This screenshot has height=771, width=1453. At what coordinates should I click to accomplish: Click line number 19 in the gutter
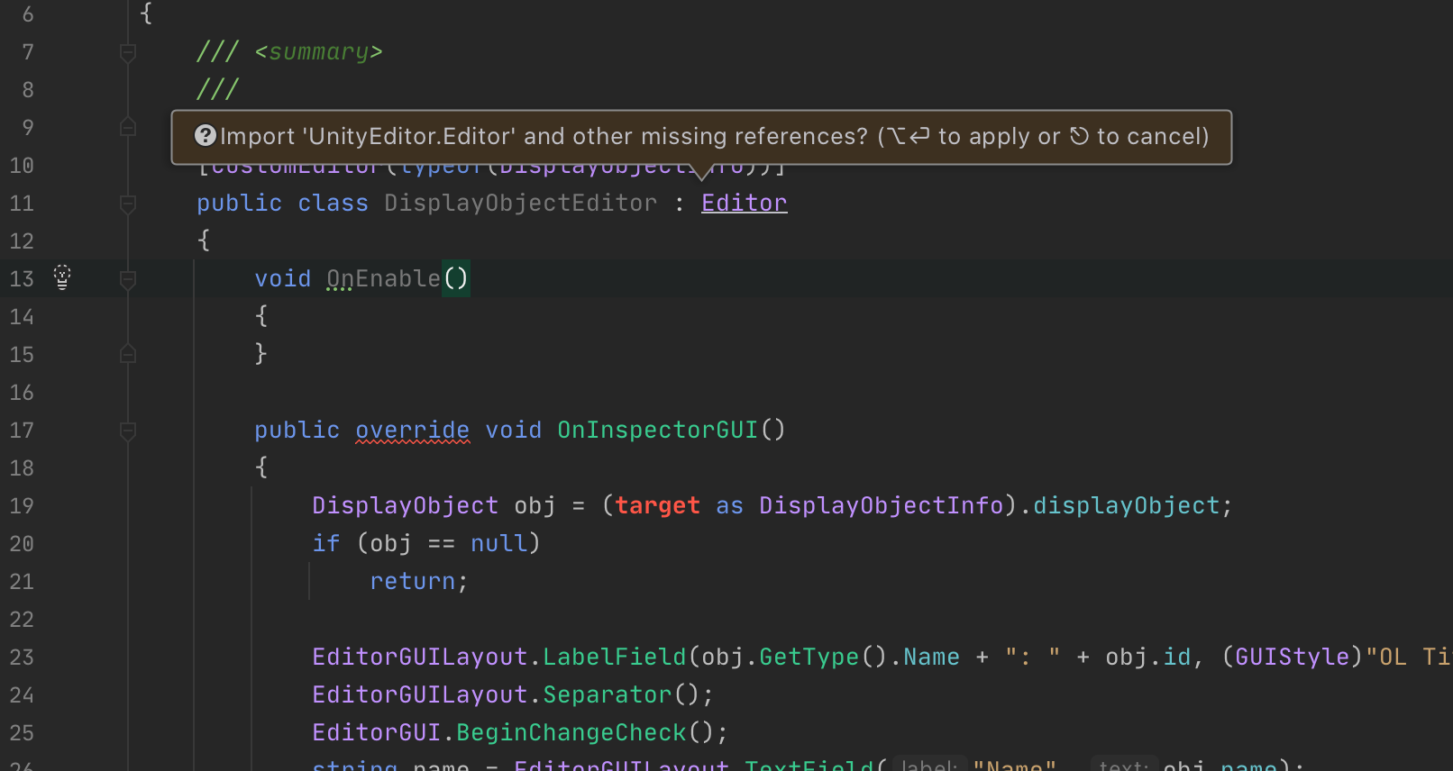click(x=22, y=506)
